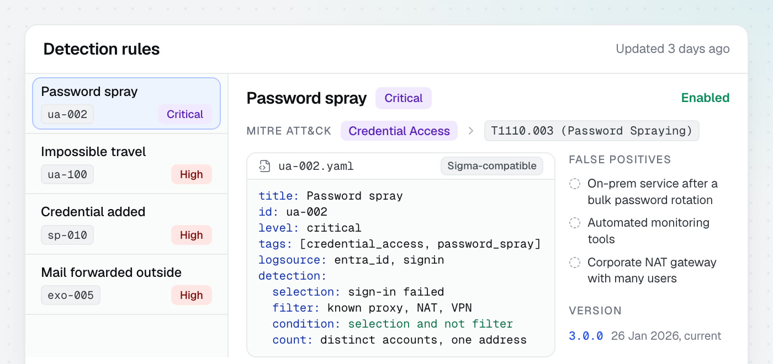This screenshot has width=773, height=364.
Task: Open the Credential added rule
Action: 126,224
